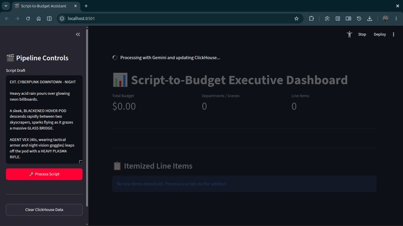Click the screenshot capture toolbar icon

coord(327,18)
